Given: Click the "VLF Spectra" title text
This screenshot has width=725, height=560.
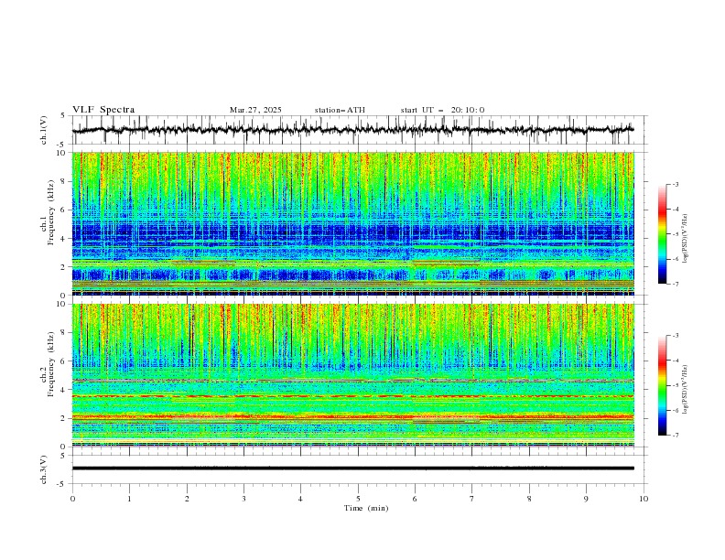Looking at the screenshot, I should click(x=103, y=110).
